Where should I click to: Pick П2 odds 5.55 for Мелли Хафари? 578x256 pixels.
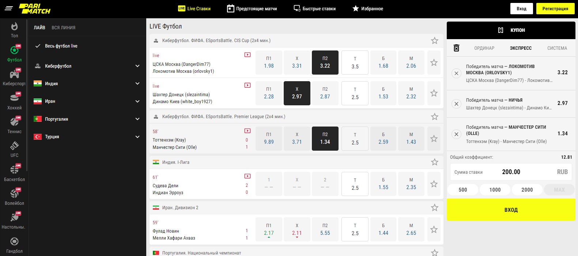(325, 230)
